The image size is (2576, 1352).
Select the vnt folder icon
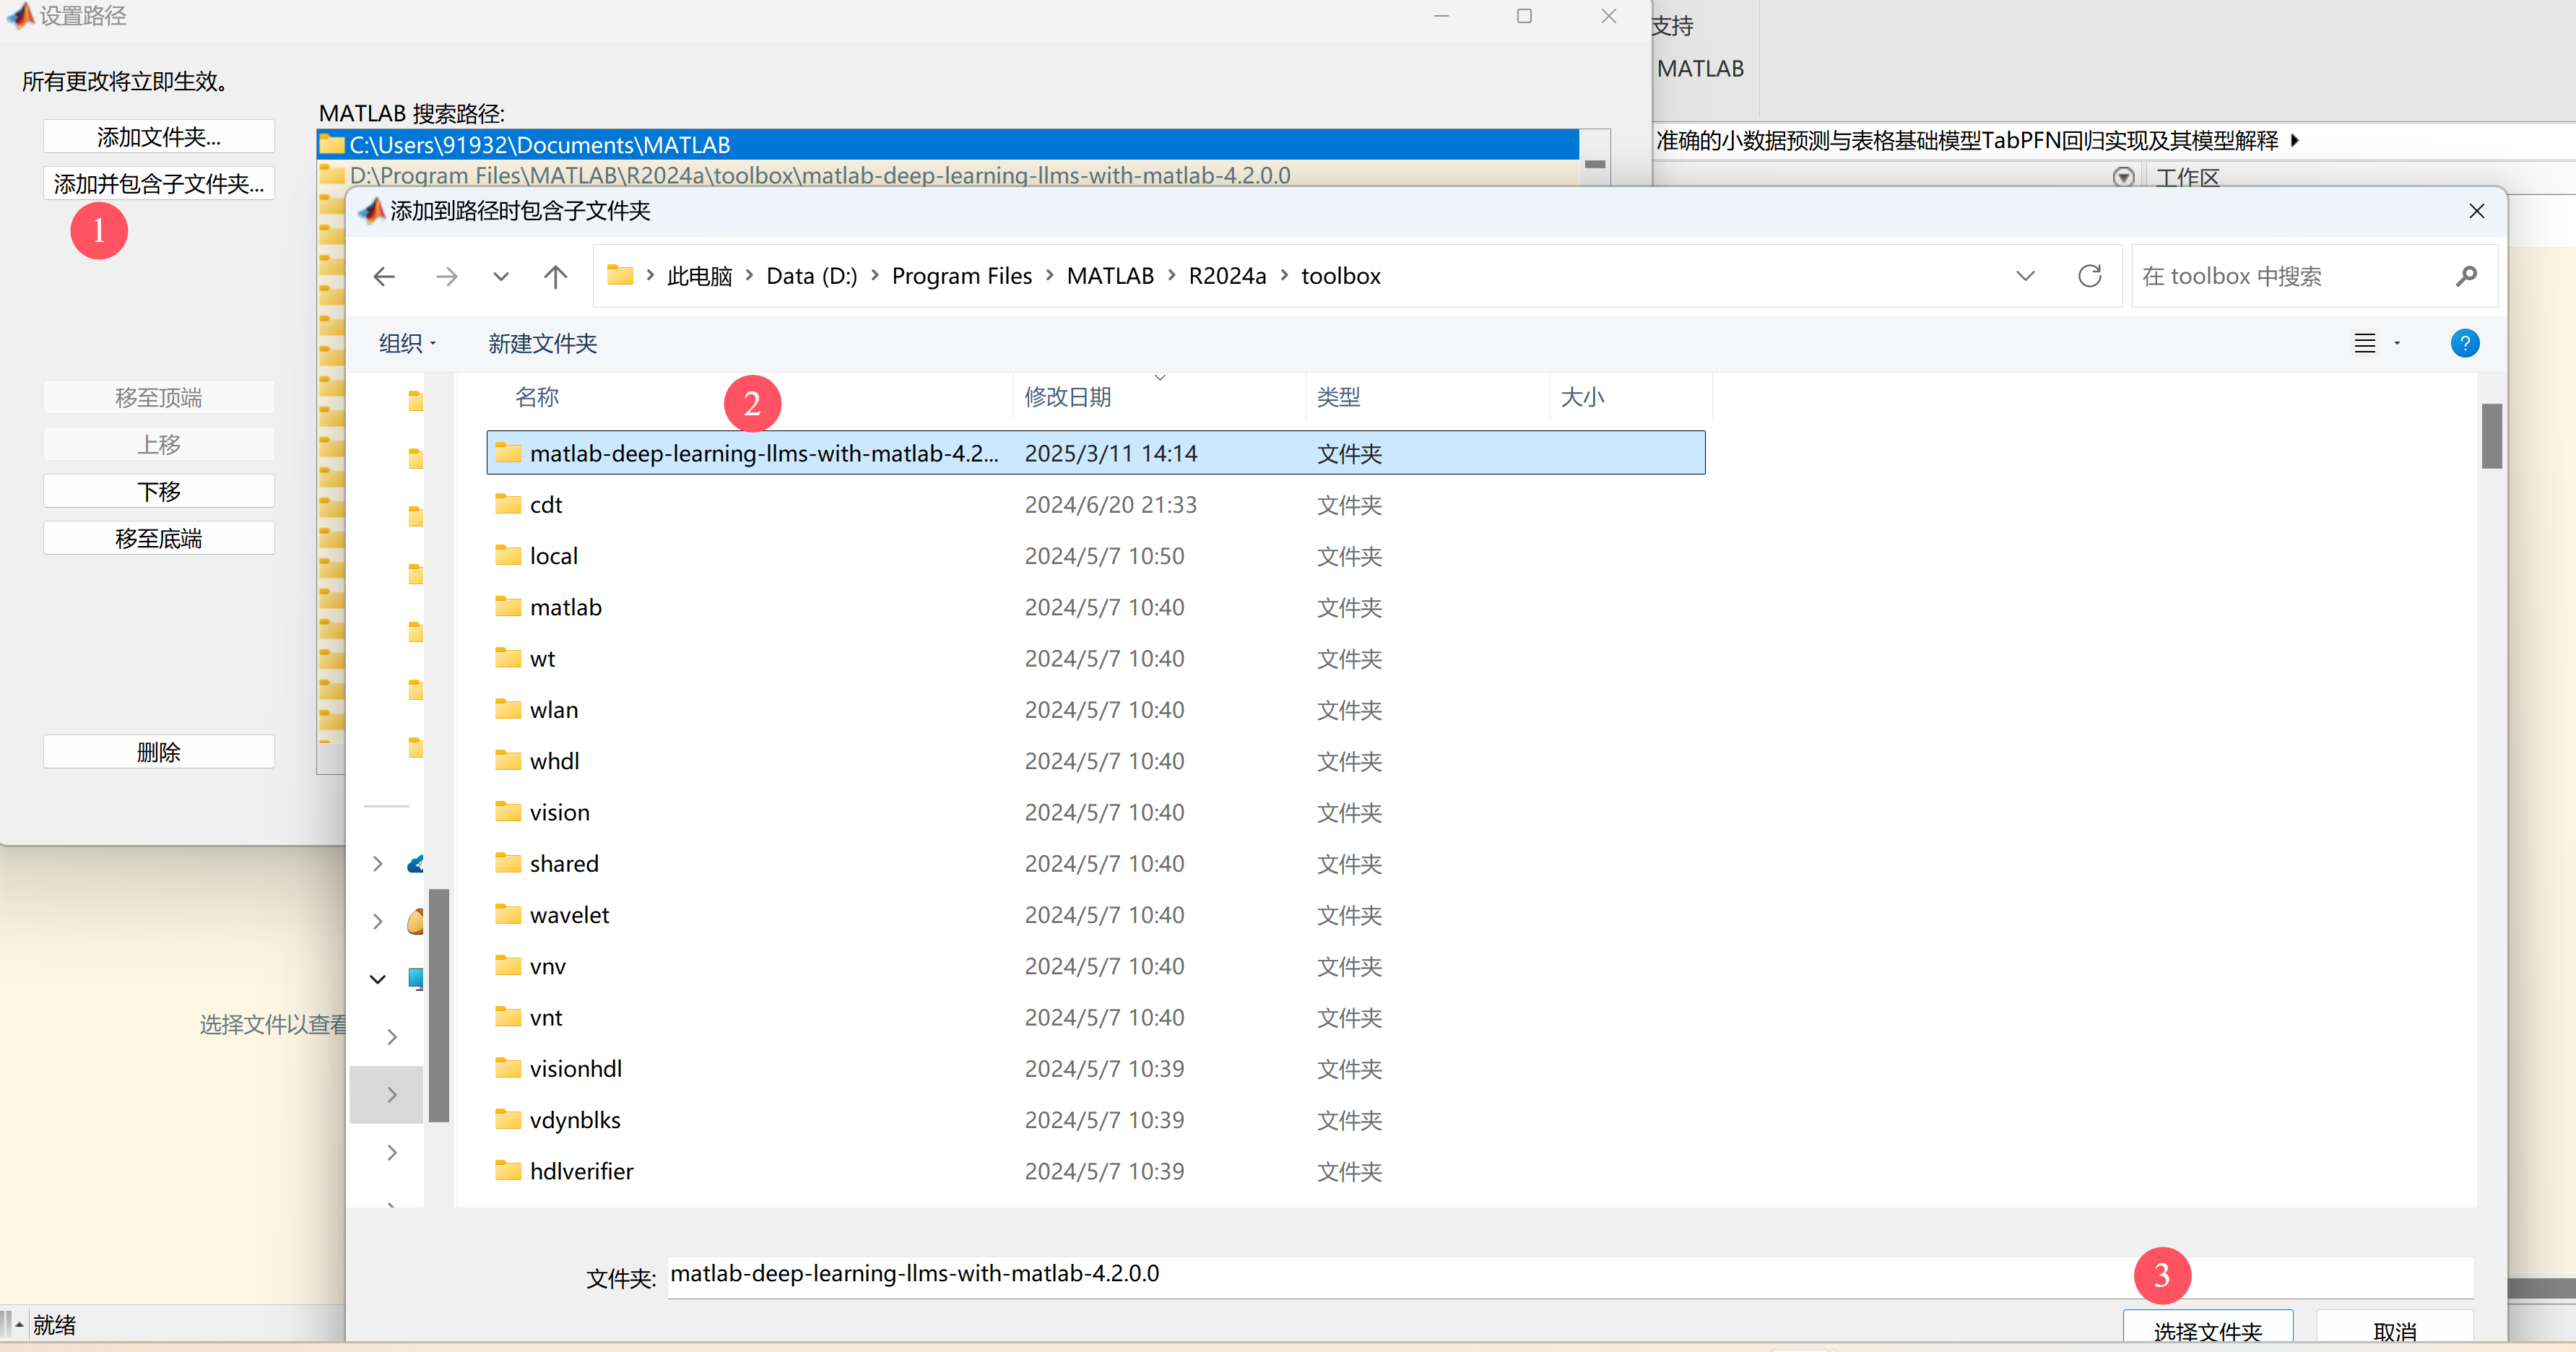(508, 1017)
